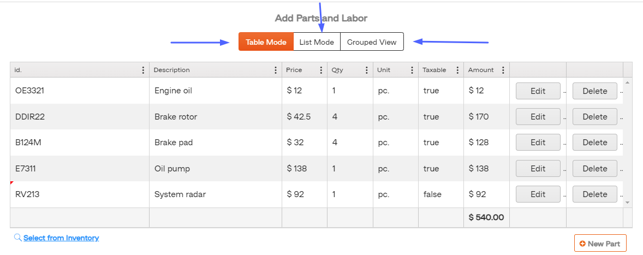Edit the System radar row
The height and width of the screenshot is (255, 643).
tap(538, 194)
